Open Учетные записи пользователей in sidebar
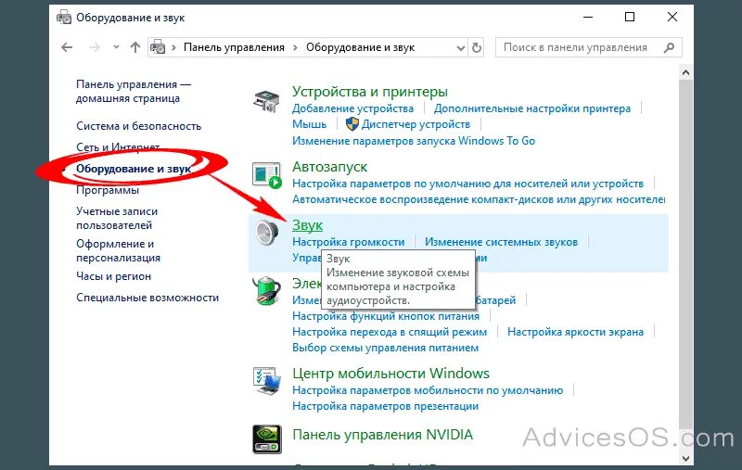The height and width of the screenshot is (470, 742). tap(117, 218)
